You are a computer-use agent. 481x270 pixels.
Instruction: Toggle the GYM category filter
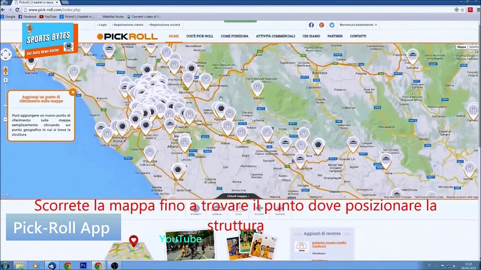click(238, 210)
